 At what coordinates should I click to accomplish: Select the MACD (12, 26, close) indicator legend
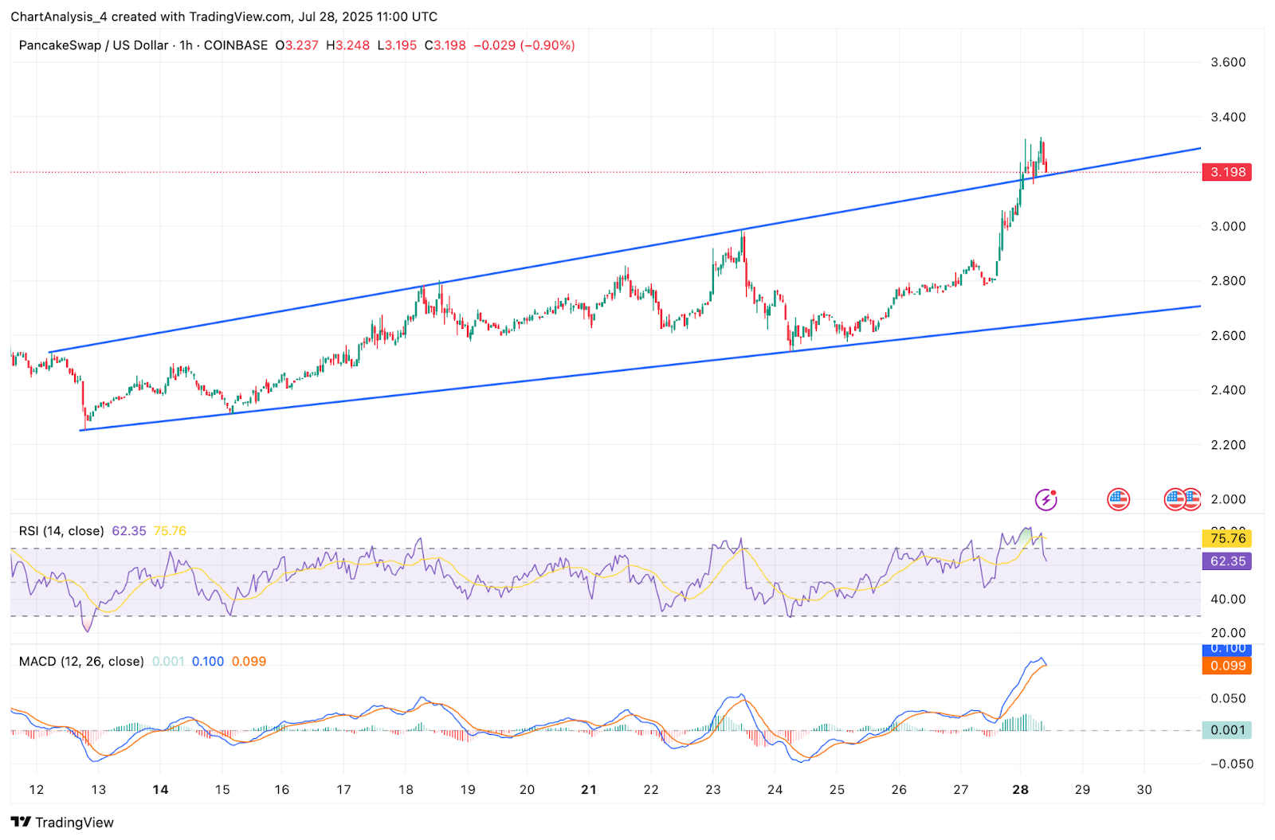pyautogui.click(x=81, y=662)
